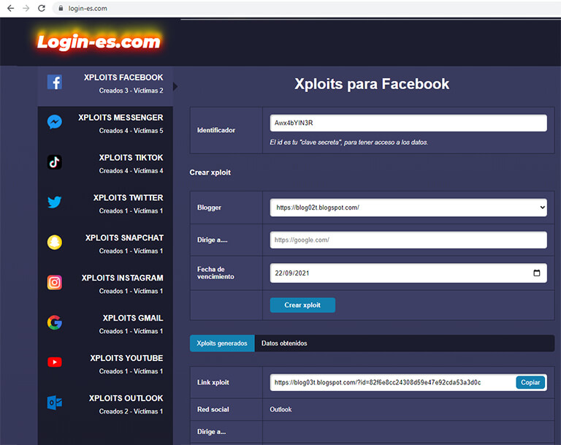The width and height of the screenshot is (561, 445).
Task: Click the 'Link xploit' row label
Action: point(213,382)
